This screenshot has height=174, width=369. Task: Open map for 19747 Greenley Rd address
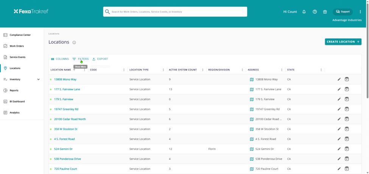pos(252,109)
